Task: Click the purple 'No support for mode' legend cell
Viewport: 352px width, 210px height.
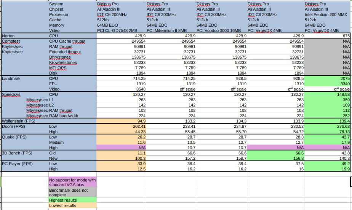Action: point(72,182)
